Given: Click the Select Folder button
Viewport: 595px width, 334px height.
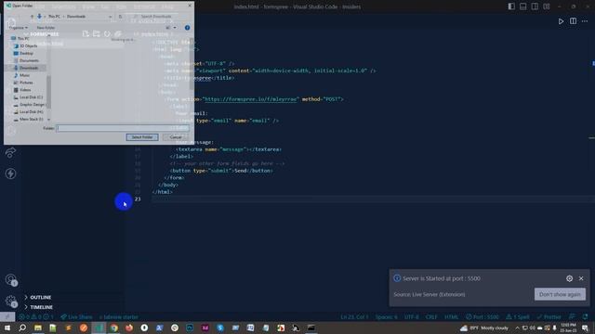Looking at the screenshot, I should coord(142,137).
